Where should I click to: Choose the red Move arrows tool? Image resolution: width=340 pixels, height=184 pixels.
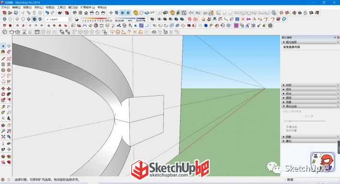(x=3, y=89)
